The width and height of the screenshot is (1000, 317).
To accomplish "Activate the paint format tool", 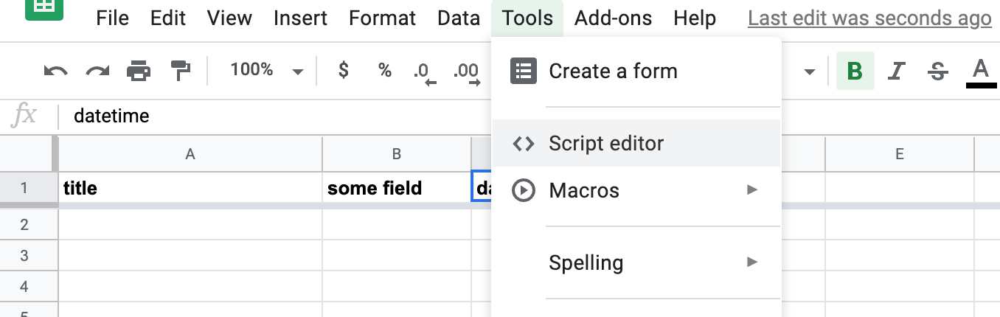I will click(180, 71).
